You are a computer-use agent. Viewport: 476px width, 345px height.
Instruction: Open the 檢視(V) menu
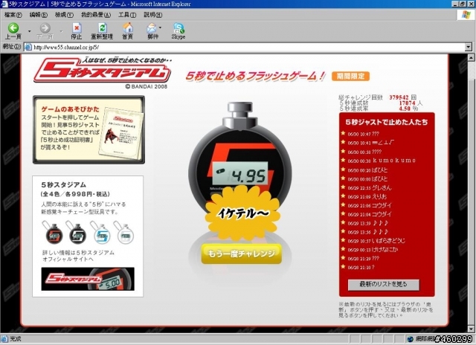coord(64,15)
